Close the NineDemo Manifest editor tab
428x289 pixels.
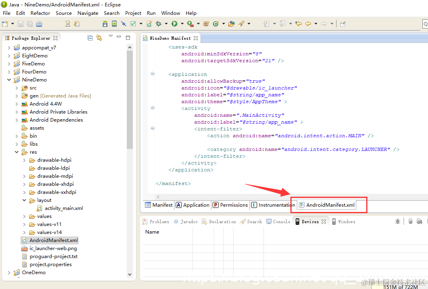click(x=196, y=38)
